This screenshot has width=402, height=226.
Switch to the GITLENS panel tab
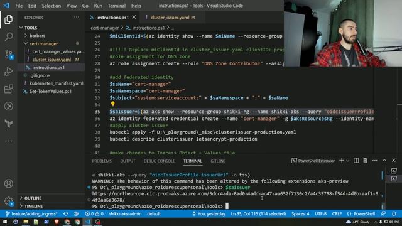pyautogui.click(x=218, y=161)
